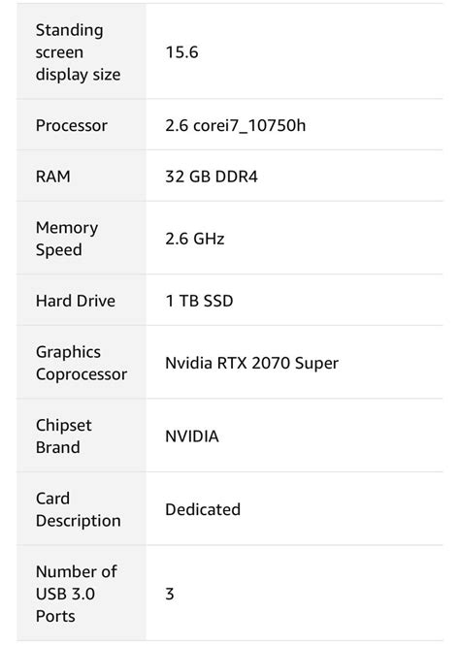Viewport: 460px width, 645px height.
Task: Click the DDR4 text in RAM row
Action: [x=237, y=177]
